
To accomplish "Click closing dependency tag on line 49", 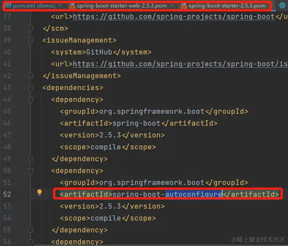I will (79, 159).
